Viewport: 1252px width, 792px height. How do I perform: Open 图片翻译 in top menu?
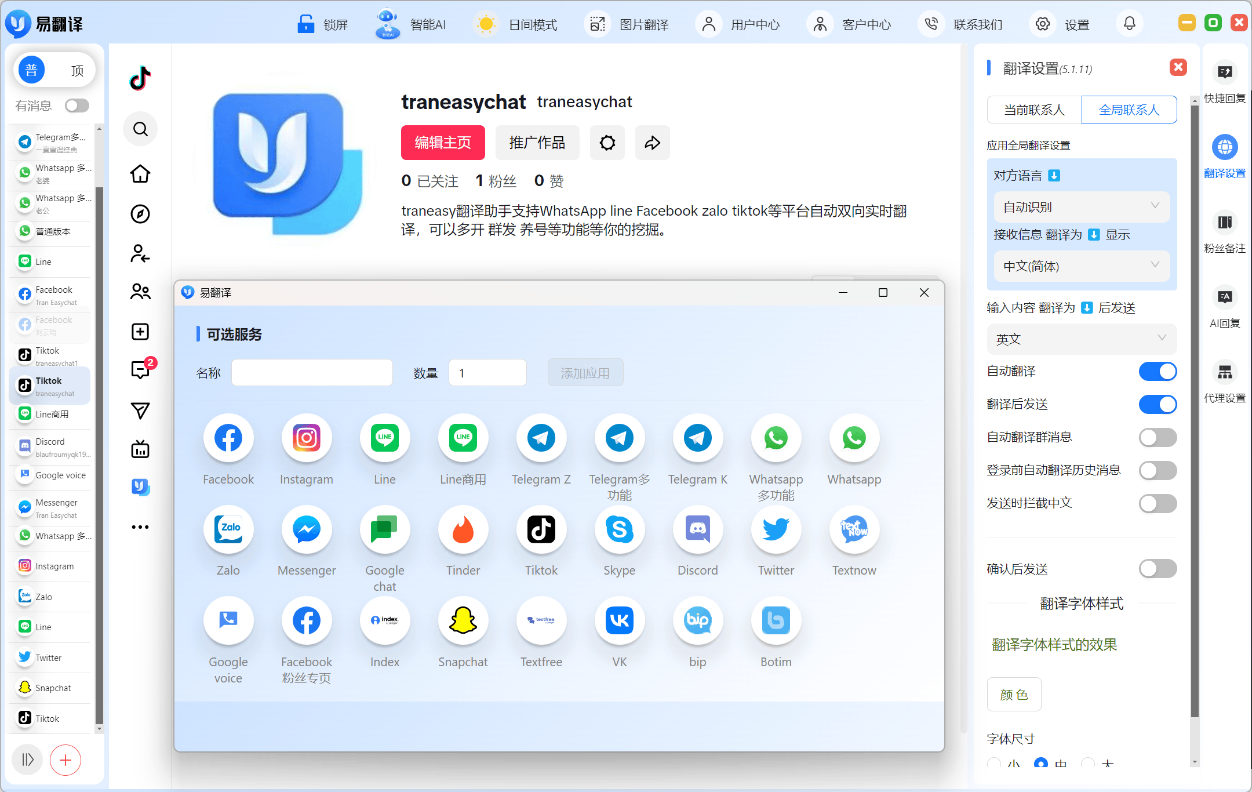(x=628, y=24)
